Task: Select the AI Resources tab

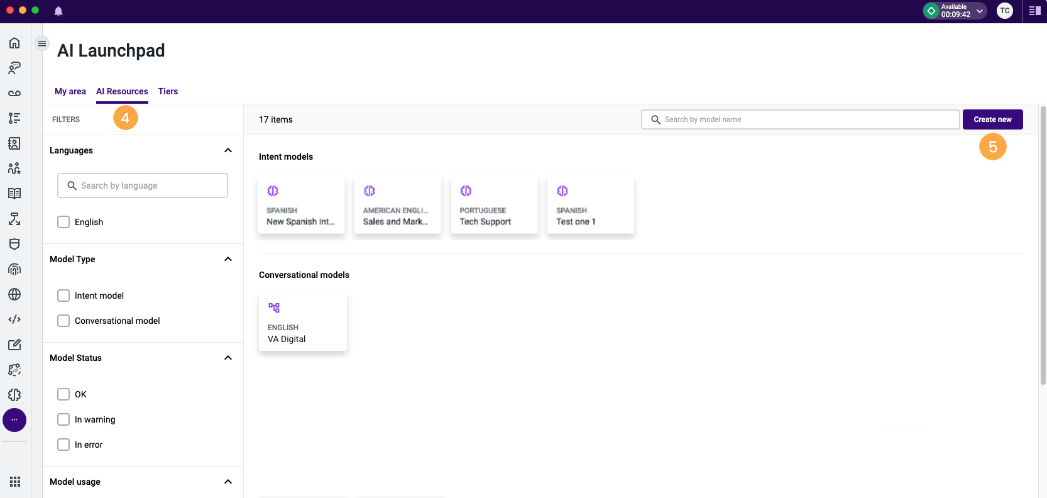Action: point(122,91)
